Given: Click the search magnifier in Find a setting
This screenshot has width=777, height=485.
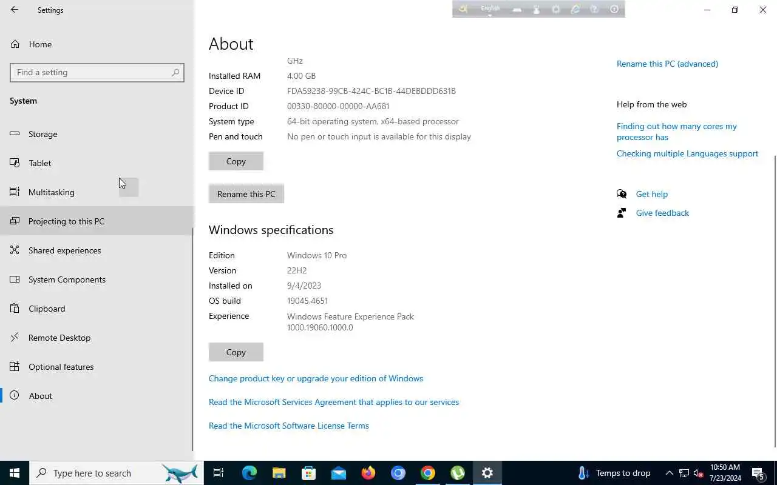Looking at the screenshot, I should click(175, 72).
